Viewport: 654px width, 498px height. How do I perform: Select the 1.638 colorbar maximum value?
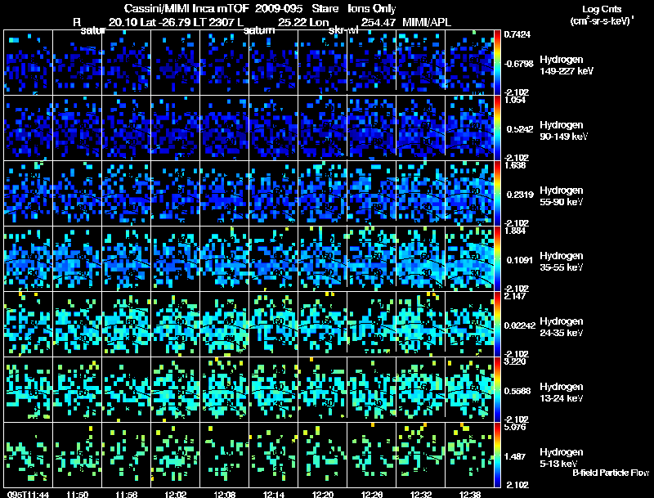coord(515,165)
